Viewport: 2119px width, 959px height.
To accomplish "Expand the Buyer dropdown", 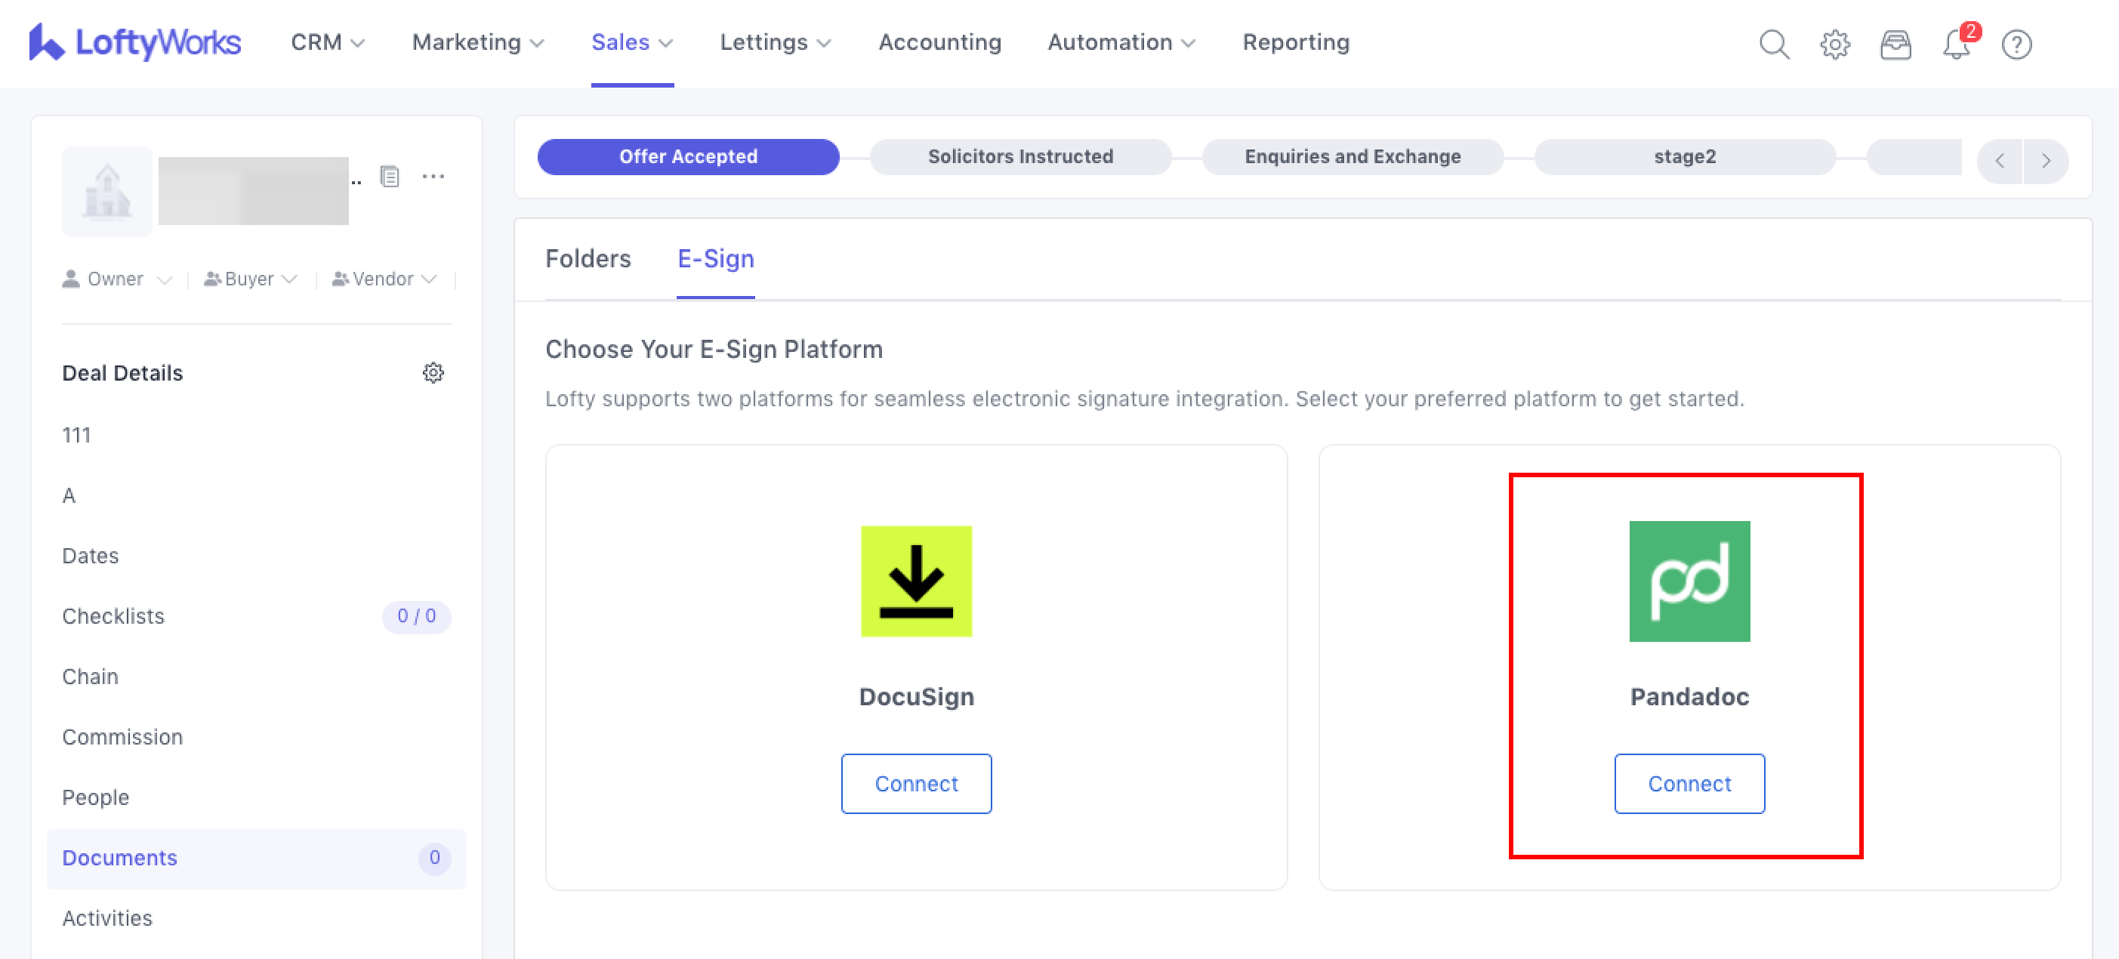I will (x=250, y=279).
